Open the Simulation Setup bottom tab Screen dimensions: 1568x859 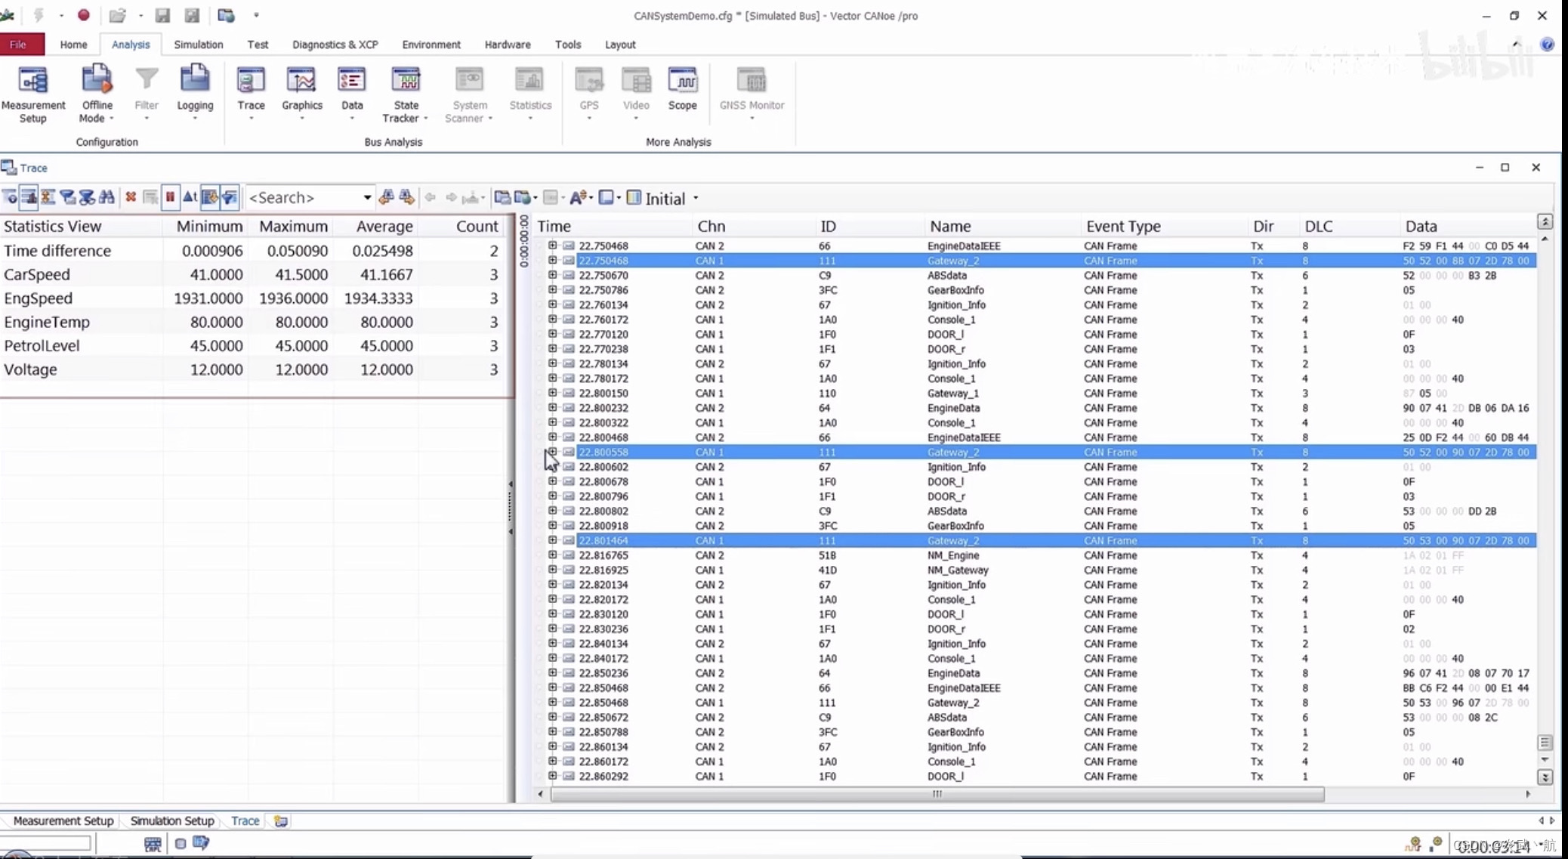pos(172,820)
